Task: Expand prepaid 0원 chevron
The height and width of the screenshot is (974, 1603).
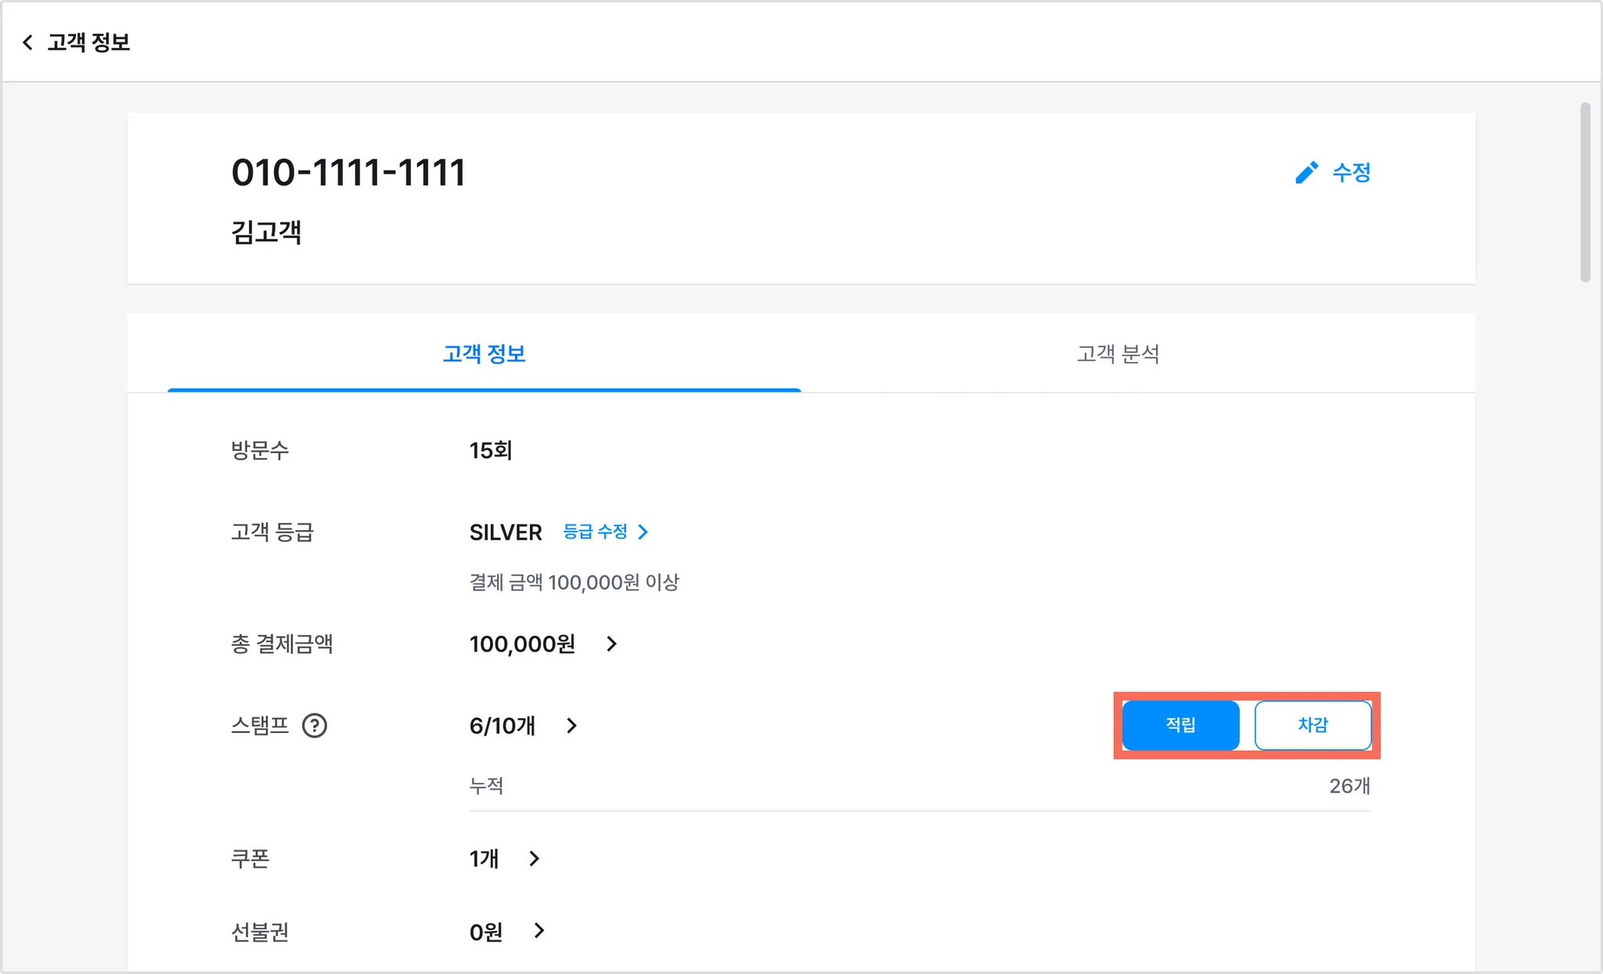Action: 539,931
